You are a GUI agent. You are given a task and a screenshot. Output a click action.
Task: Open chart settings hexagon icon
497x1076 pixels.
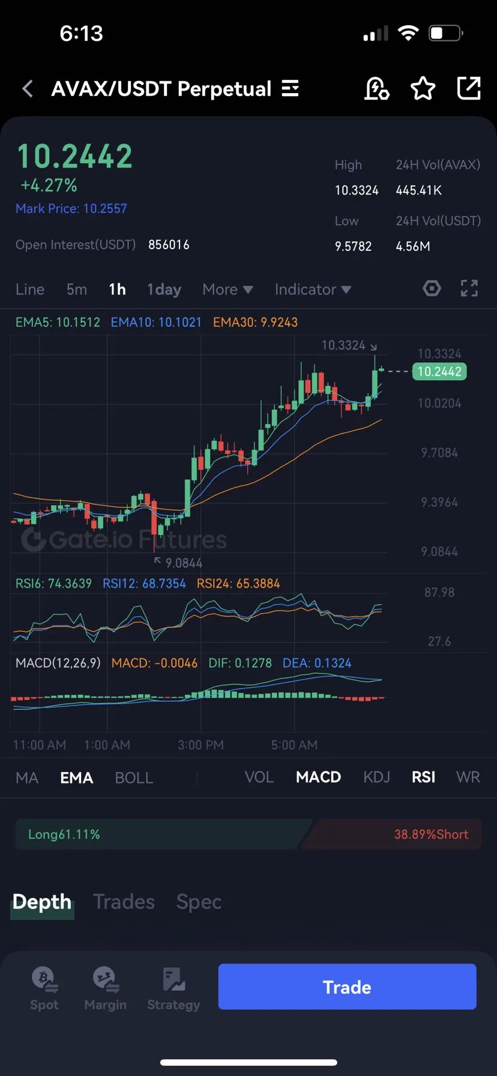(432, 289)
